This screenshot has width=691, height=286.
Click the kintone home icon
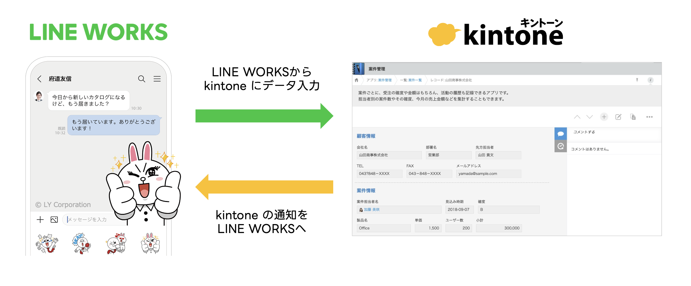pos(356,80)
